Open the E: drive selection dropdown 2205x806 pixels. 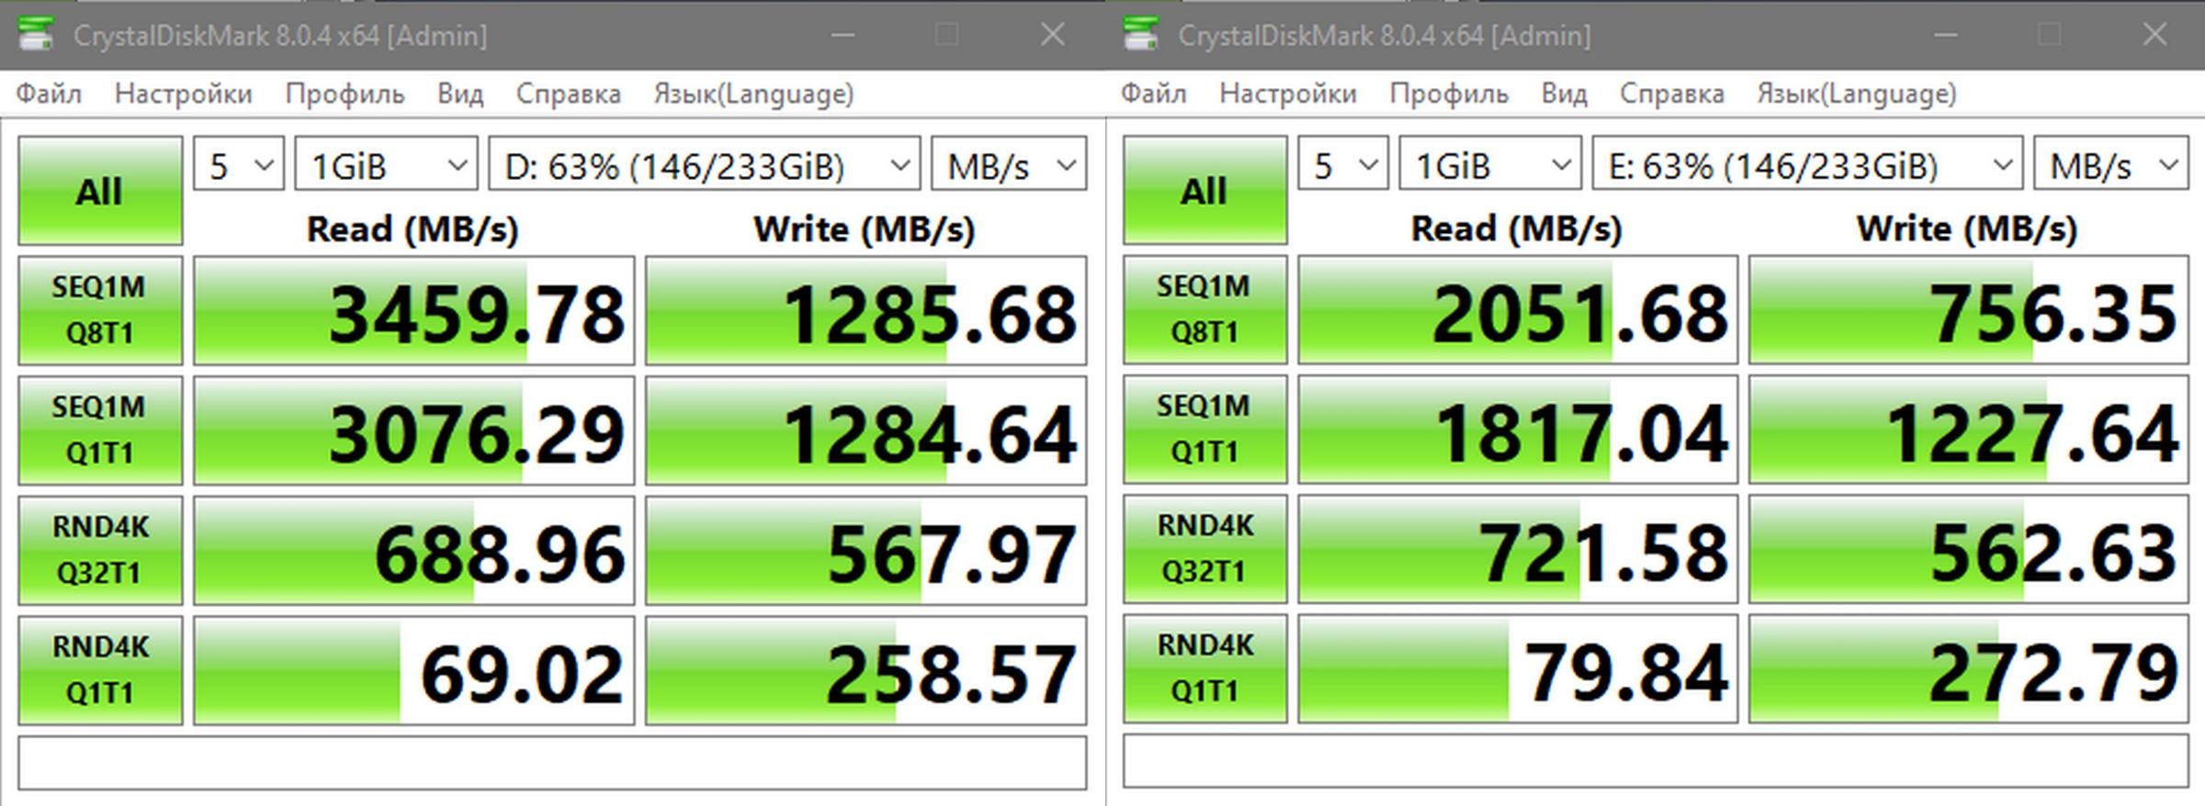1807,164
